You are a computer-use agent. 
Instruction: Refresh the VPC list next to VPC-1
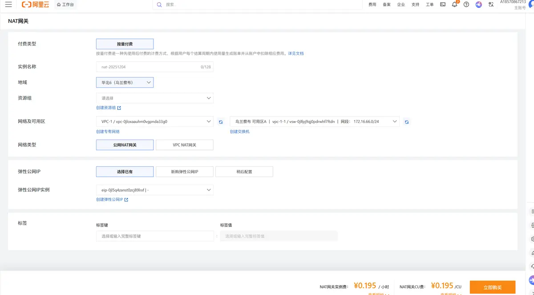tap(221, 121)
